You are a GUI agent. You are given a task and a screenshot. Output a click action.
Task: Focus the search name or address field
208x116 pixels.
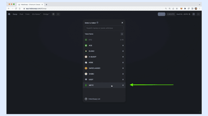[104, 28]
